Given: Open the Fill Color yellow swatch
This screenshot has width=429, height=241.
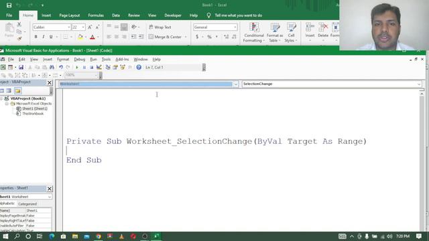Looking at the screenshot, I should tap(80, 37).
